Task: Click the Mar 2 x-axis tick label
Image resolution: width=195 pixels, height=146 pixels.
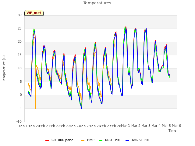Action: pos(136,126)
